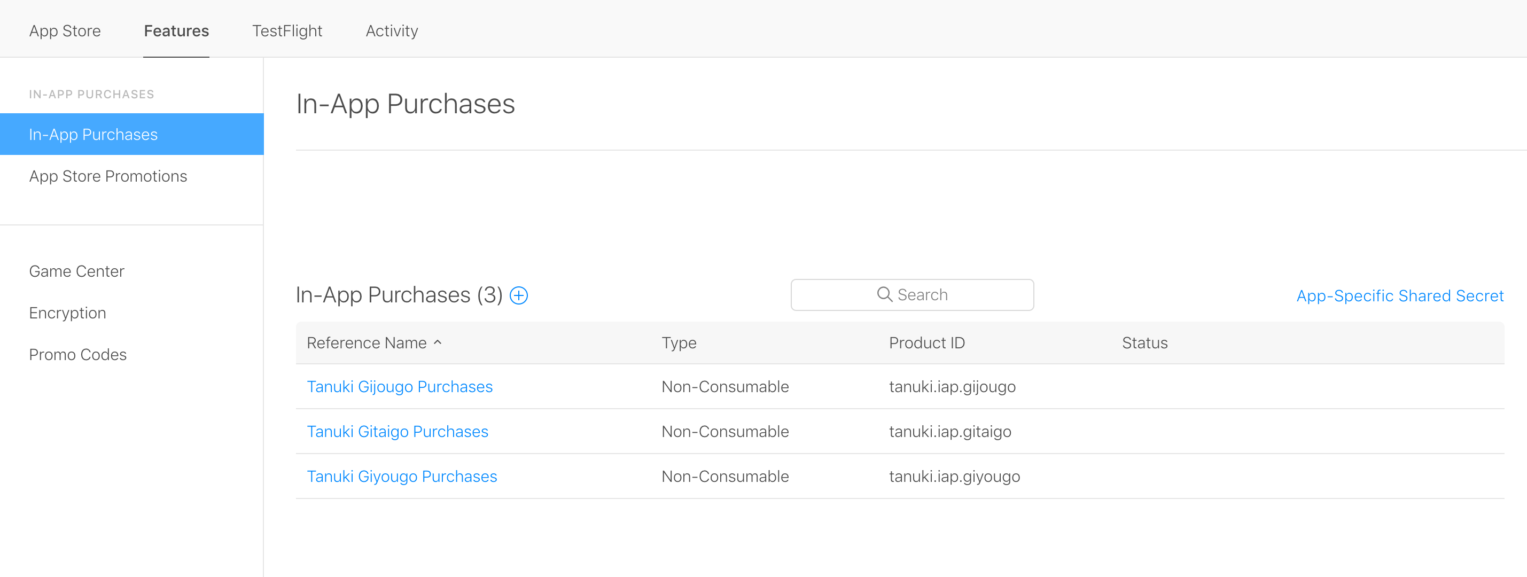Open Tanuki Gitaigo Purchases link
Image resolution: width=1527 pixels, height=577 pixels.
(x=397, y=432)
